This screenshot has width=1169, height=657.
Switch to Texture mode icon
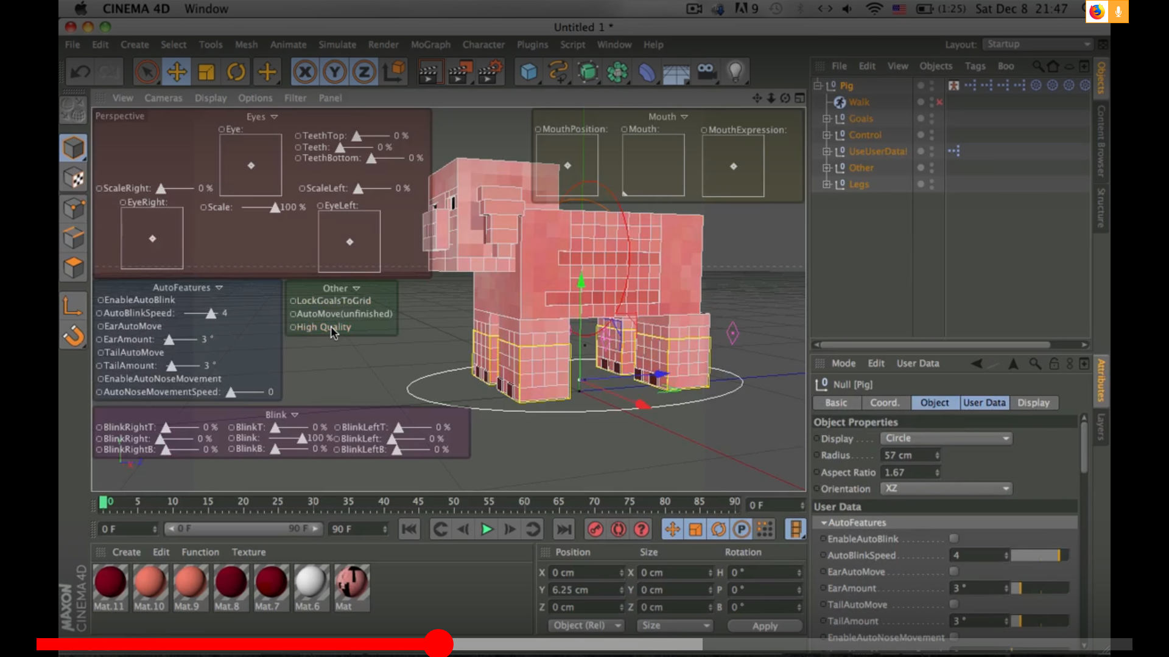(x=73, y=178)
